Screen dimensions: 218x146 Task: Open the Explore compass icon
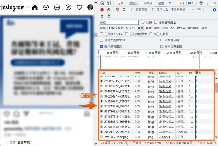click(68, 7)
